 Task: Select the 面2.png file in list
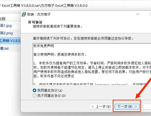[6, 33]
